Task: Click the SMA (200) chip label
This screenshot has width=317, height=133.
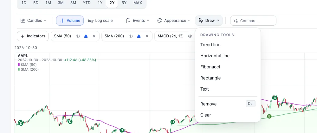Action: [114, 36]
